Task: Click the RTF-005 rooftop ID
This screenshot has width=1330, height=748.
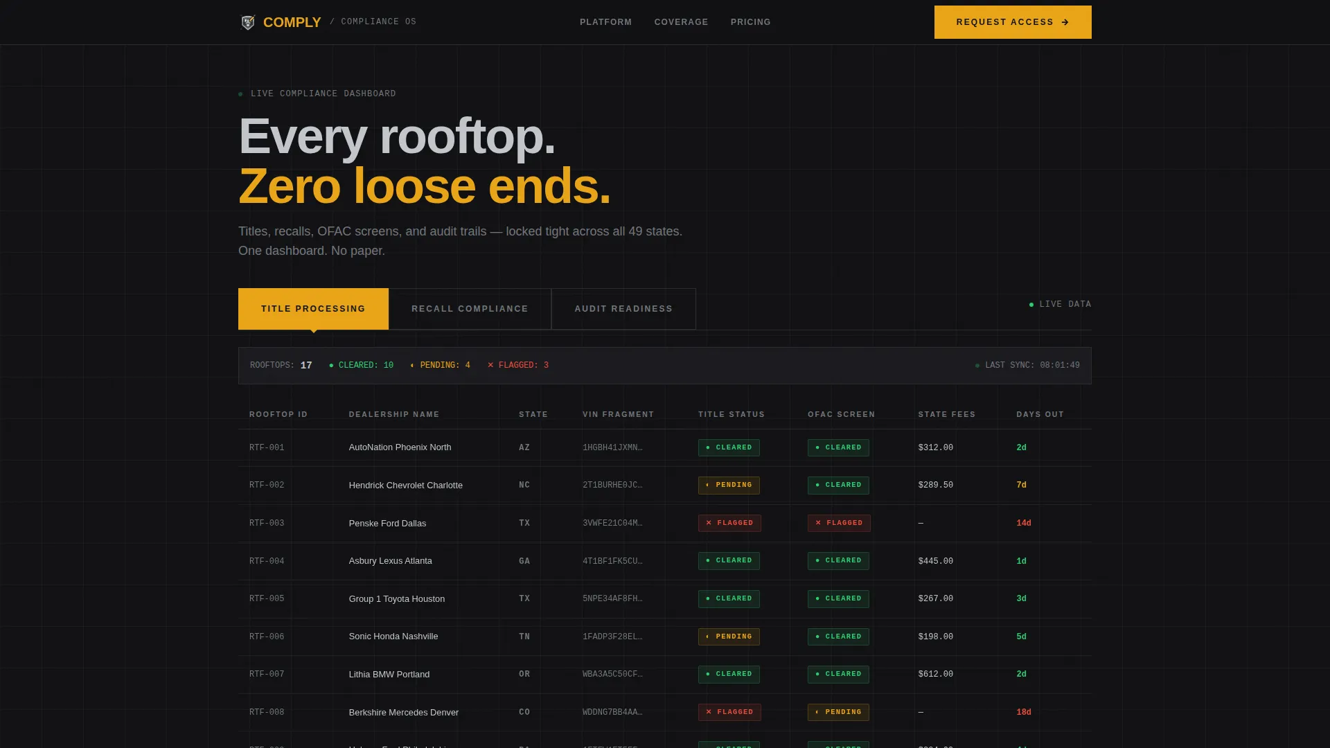Action: point(267,598)
